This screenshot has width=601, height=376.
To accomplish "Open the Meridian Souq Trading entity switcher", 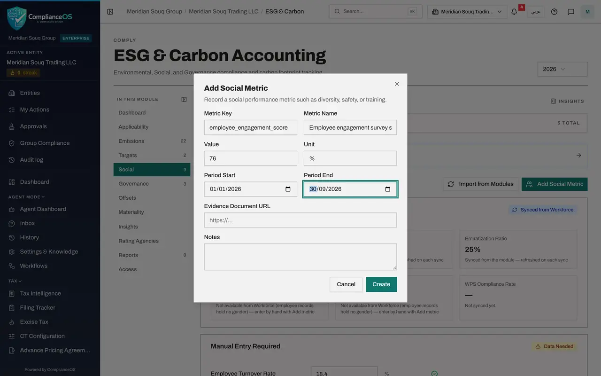I will 467,11.
